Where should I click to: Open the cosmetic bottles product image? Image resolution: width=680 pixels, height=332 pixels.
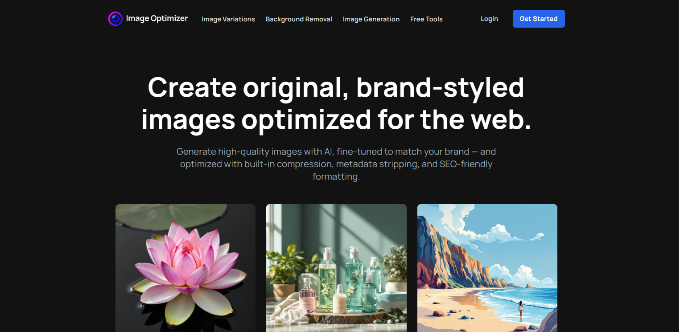336,268
